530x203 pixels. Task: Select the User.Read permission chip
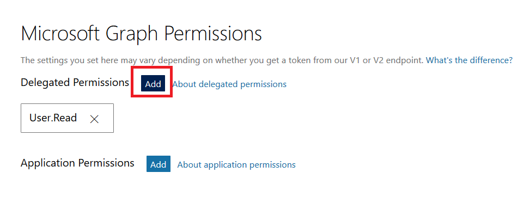tap(67, 118)
